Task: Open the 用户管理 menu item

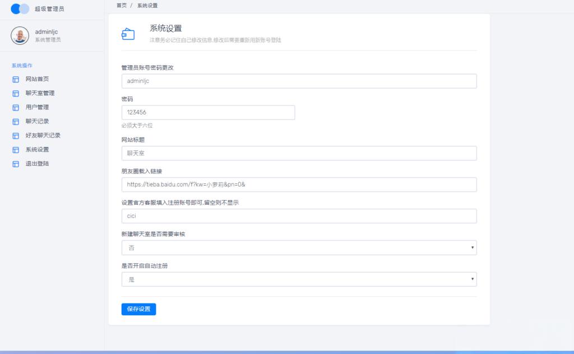Action: tap(37, 107)
